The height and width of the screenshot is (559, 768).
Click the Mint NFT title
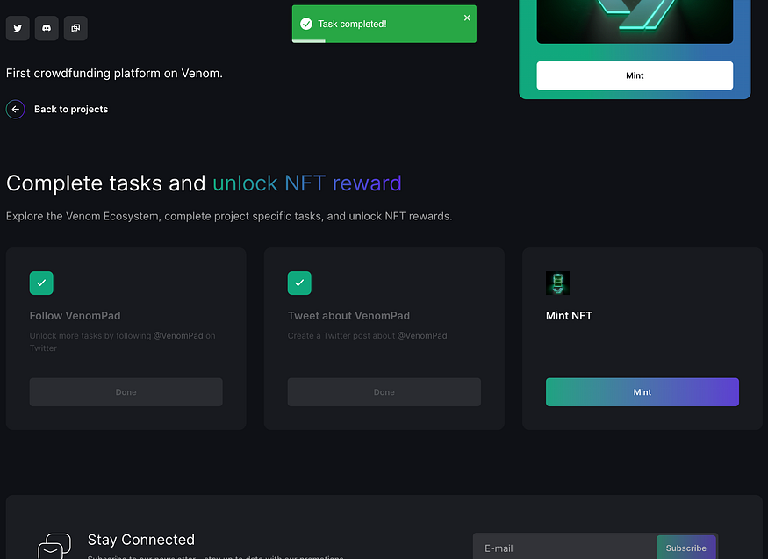click(569, 316)
